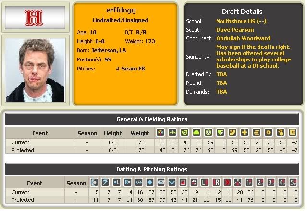Screen dimensions: 307x211
Task: Click the 5p pitch rating icon
Action: click(x=293, y=183)
